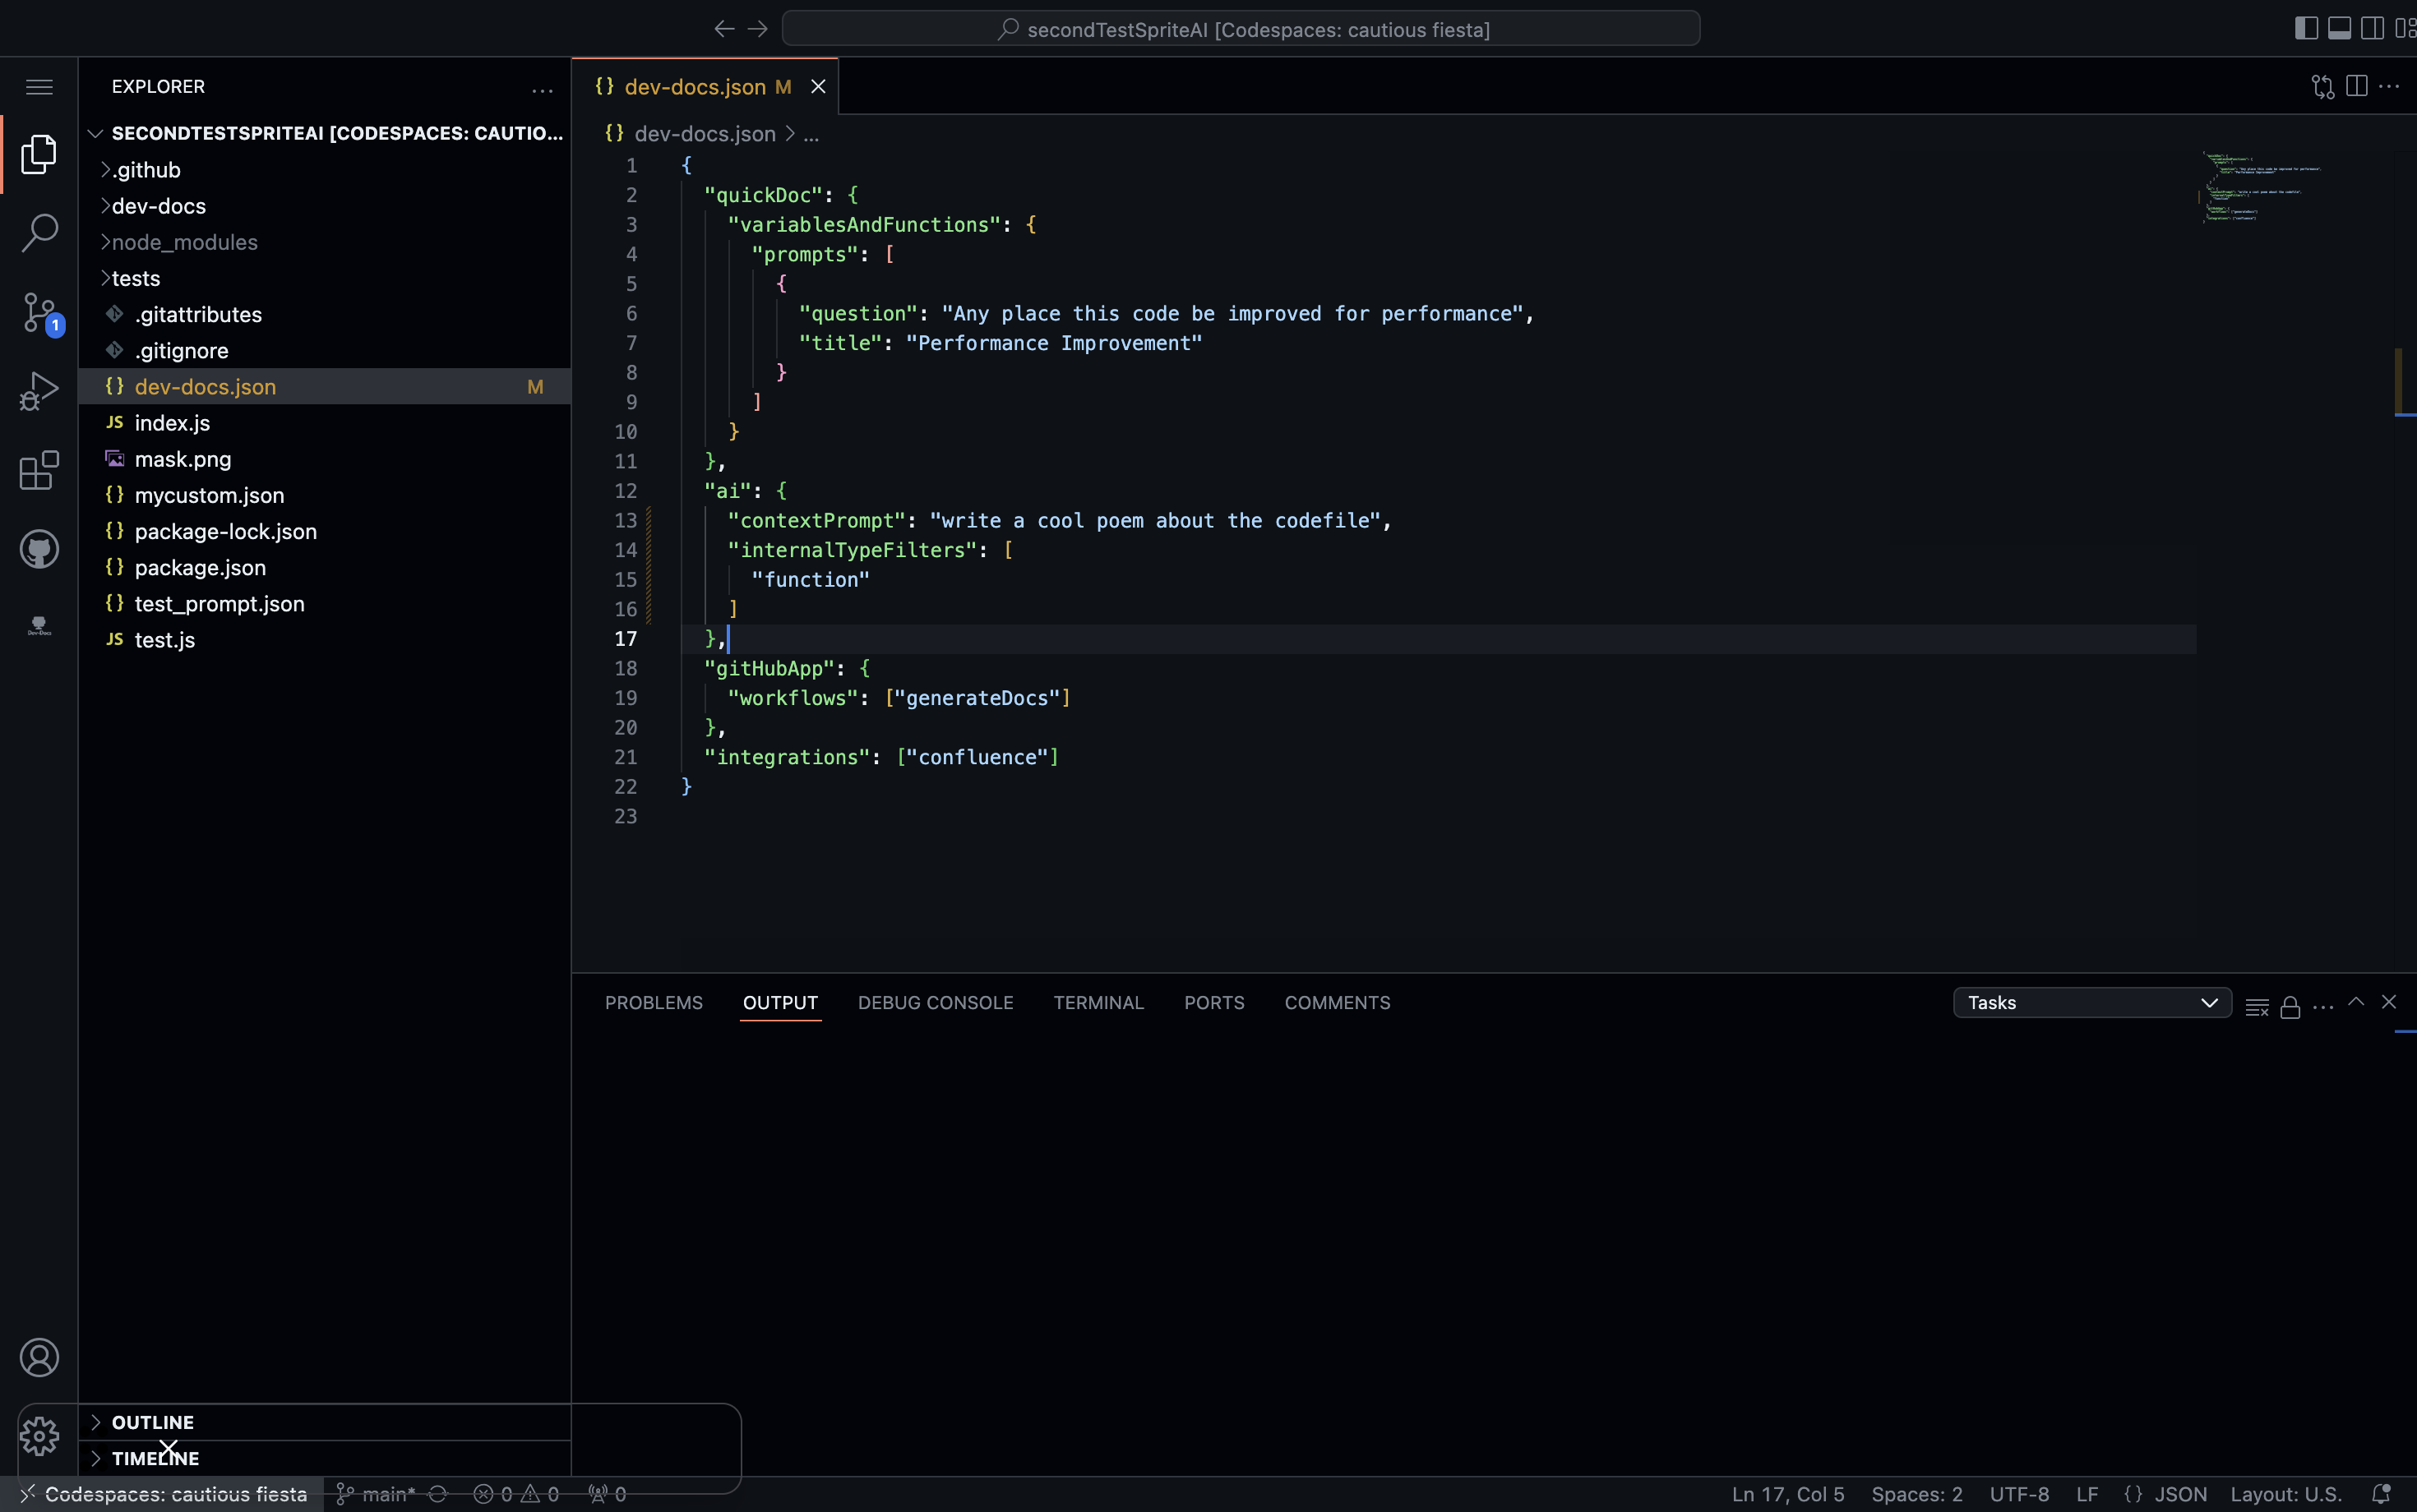Click the editor minimap preview

tap(2256, 190)
